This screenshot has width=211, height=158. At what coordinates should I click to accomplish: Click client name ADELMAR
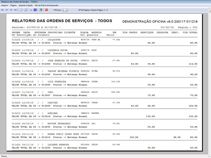pos(52,113)
